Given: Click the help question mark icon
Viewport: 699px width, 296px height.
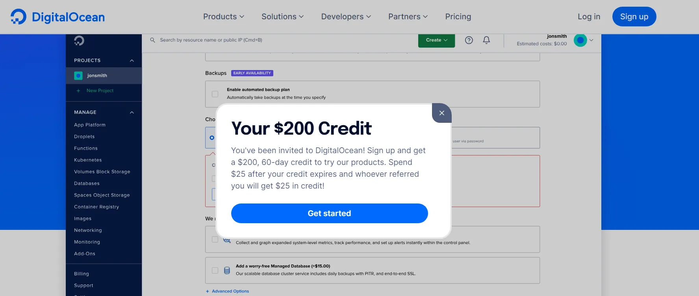Looking at the screenshot, I should [x=469, y=40].
